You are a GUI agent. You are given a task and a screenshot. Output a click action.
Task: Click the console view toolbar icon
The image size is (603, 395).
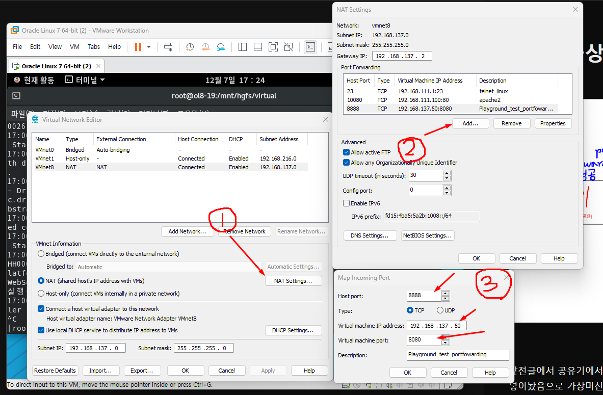point(310,47)
